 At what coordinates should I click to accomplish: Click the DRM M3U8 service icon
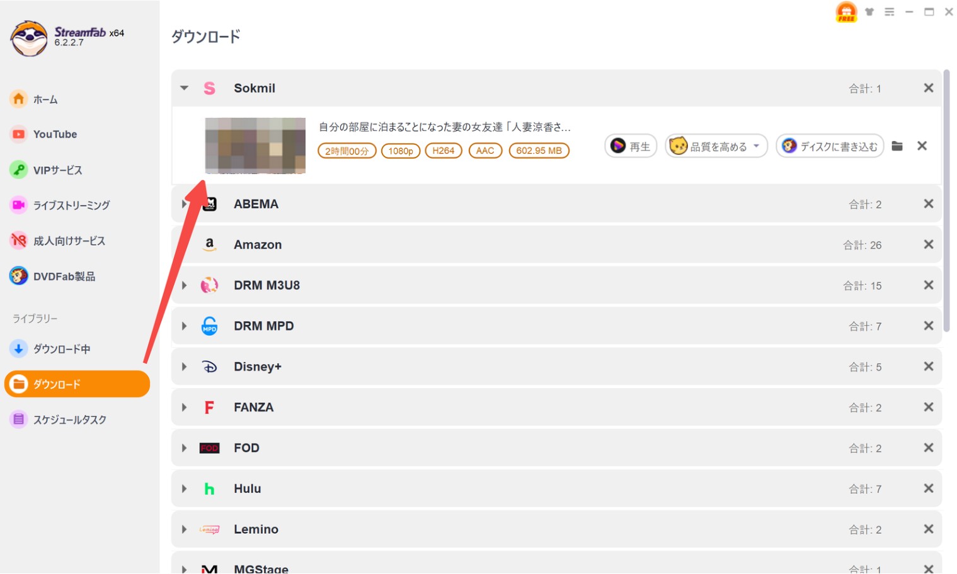coord(209,285)
